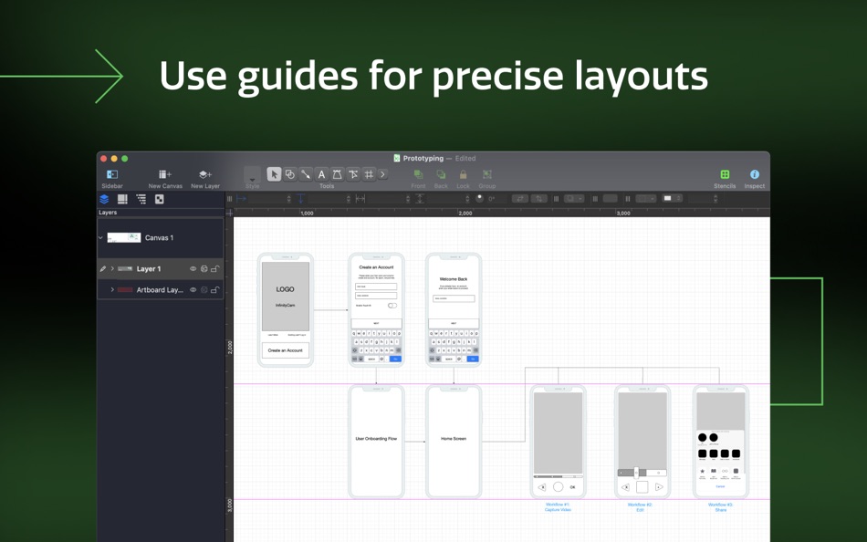Toggle the lock on Layer 1
Screen dimensions: 867x542
(215, 269)
